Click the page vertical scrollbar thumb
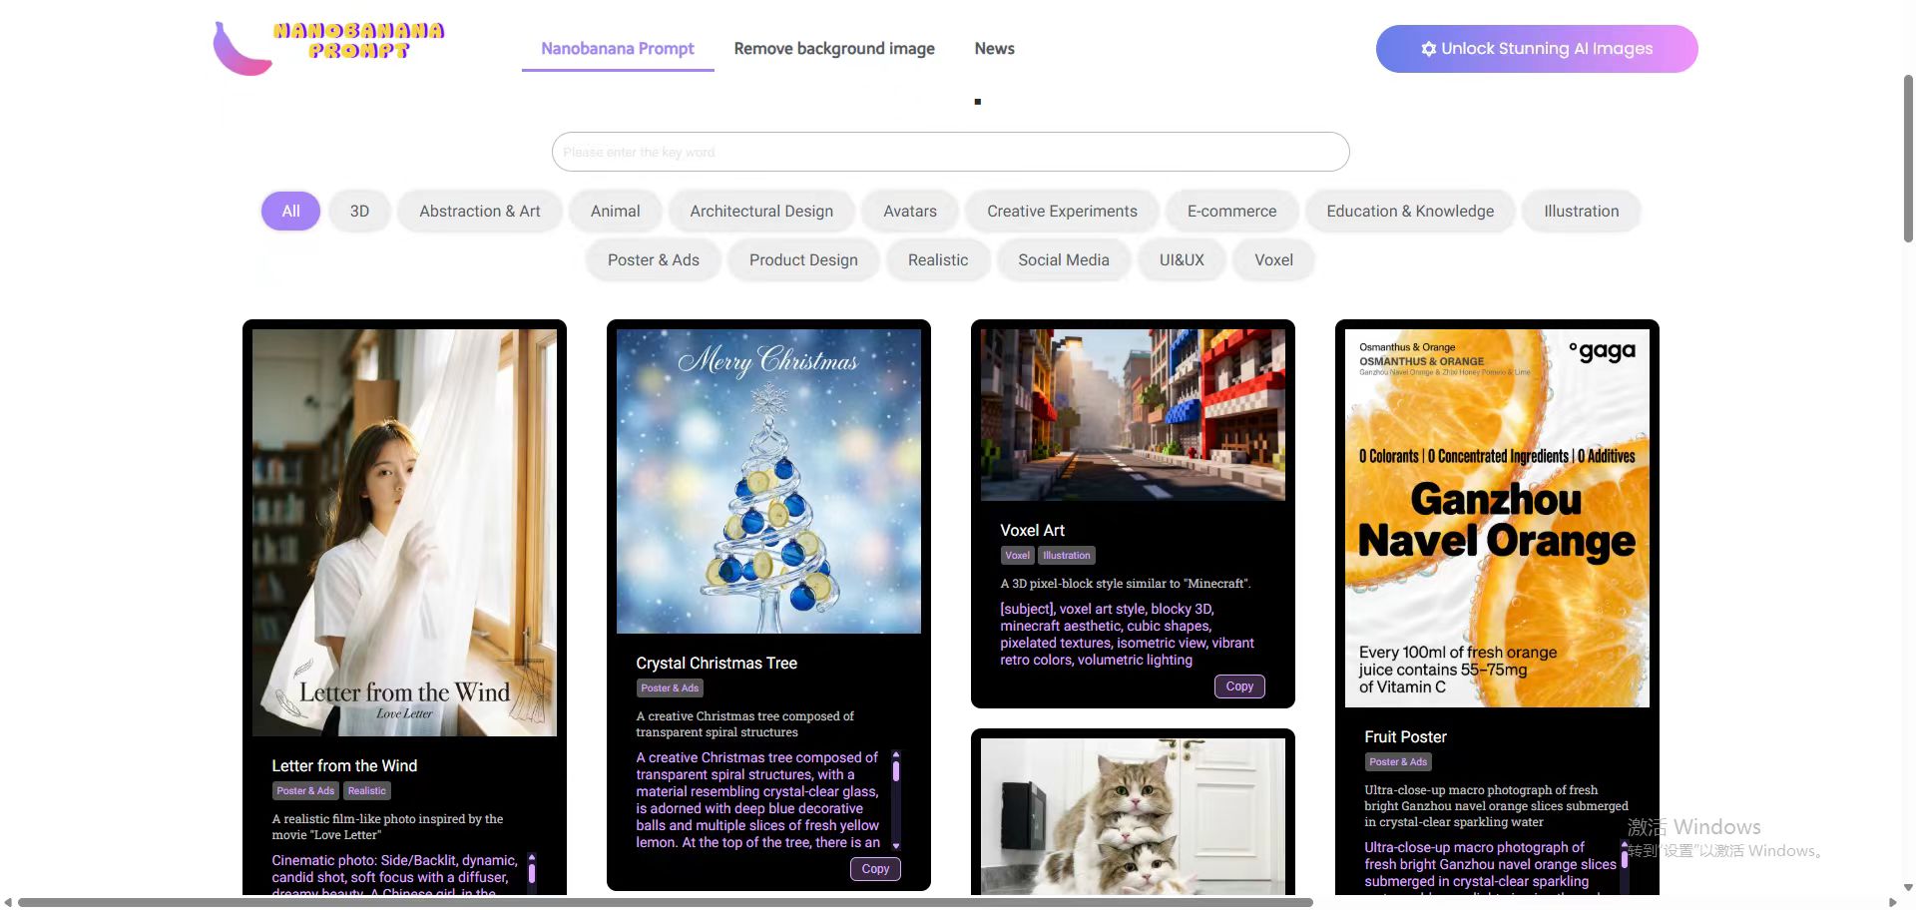This screenshot has height=910, width=1916. (x=1907, y=160)
